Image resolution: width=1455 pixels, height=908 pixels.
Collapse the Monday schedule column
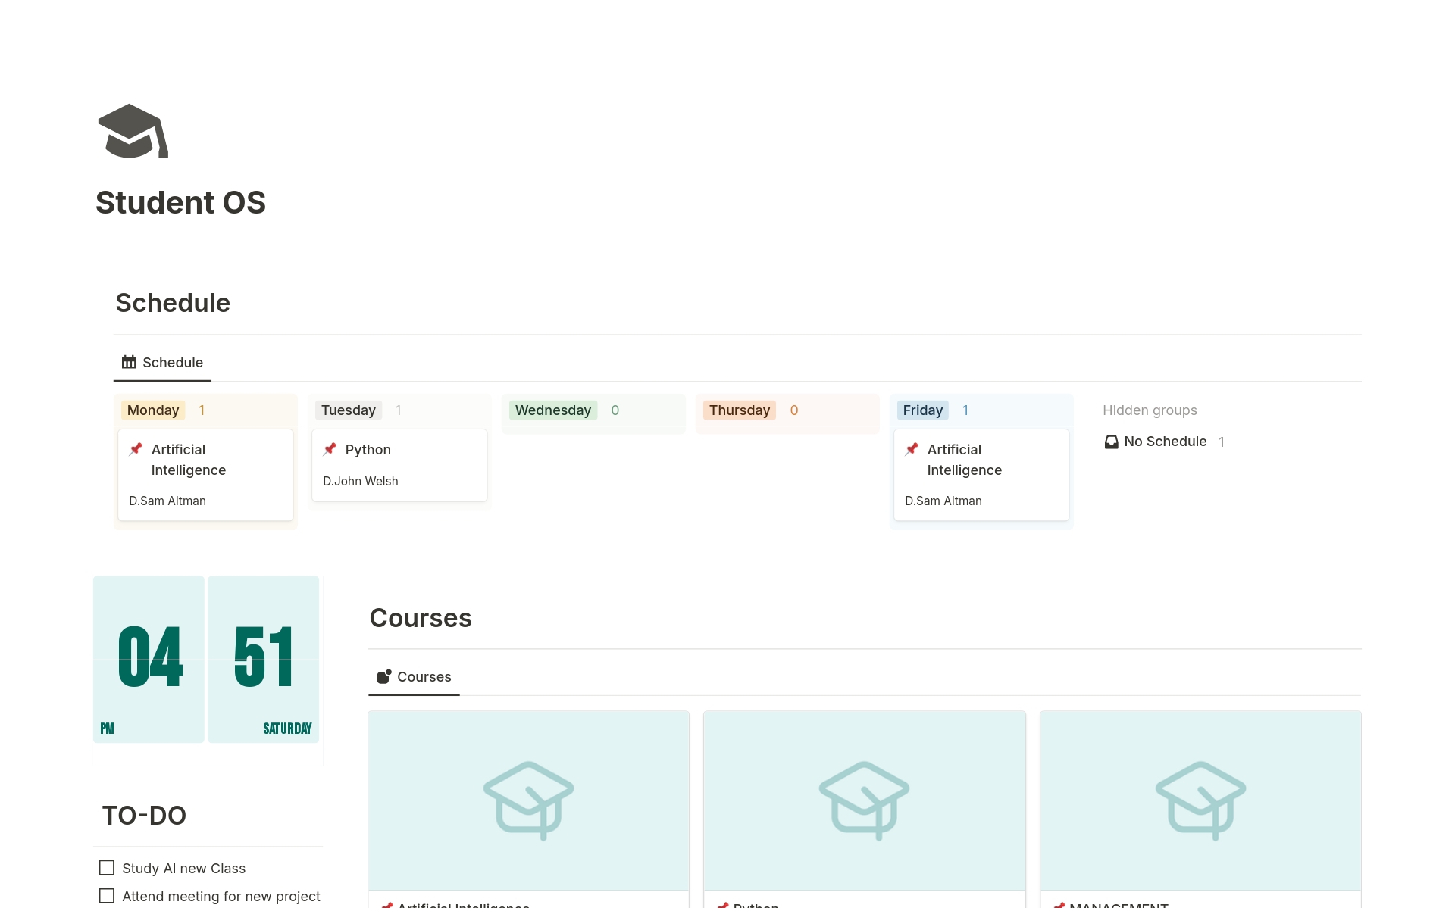152,410
